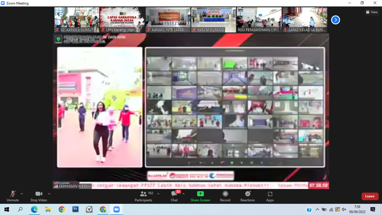Open Zoom Apps

coord(270,196)
